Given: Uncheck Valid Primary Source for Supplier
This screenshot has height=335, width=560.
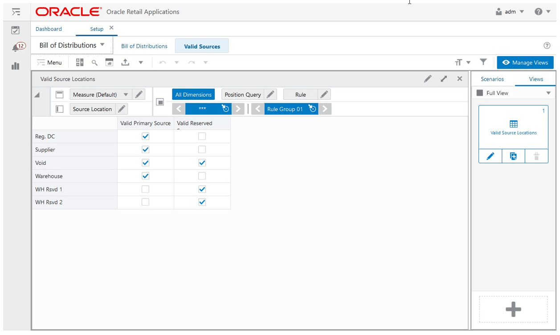Looking at the screenshot, I should click(145, 149).
